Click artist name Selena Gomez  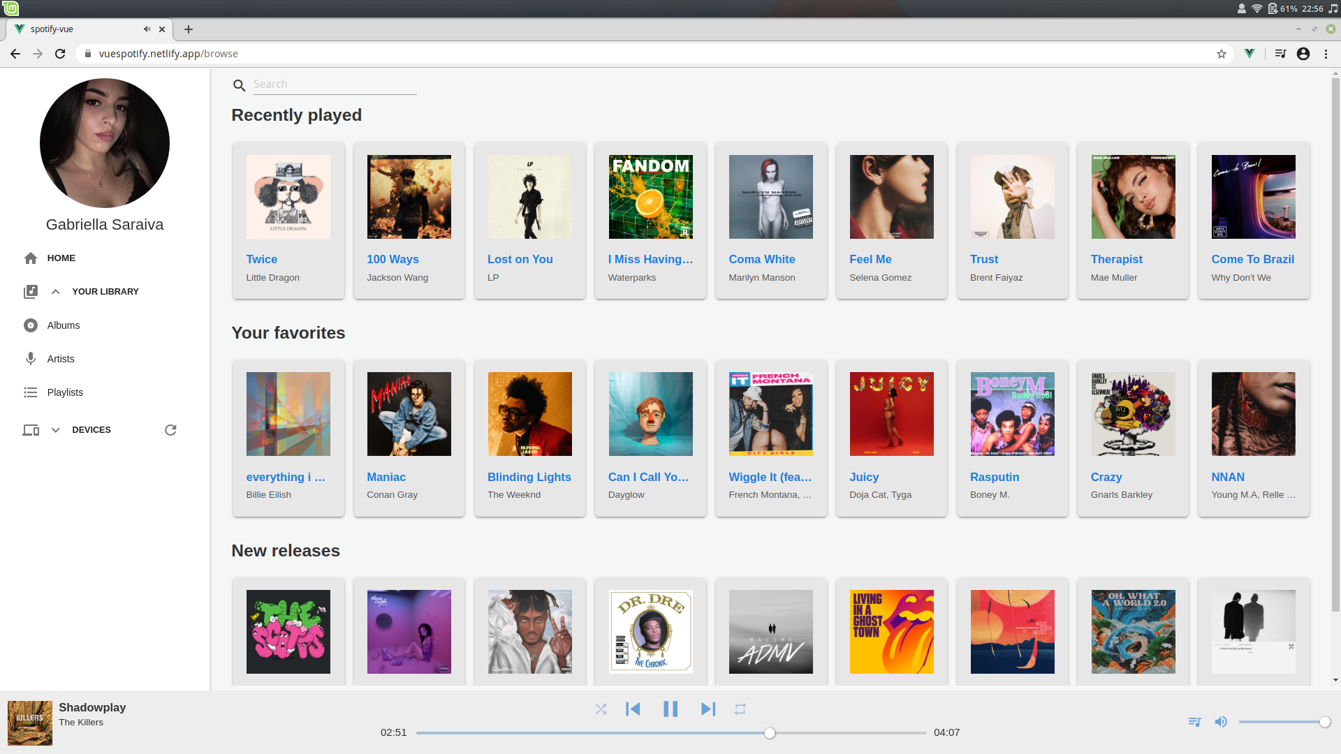tap(880, 278)
